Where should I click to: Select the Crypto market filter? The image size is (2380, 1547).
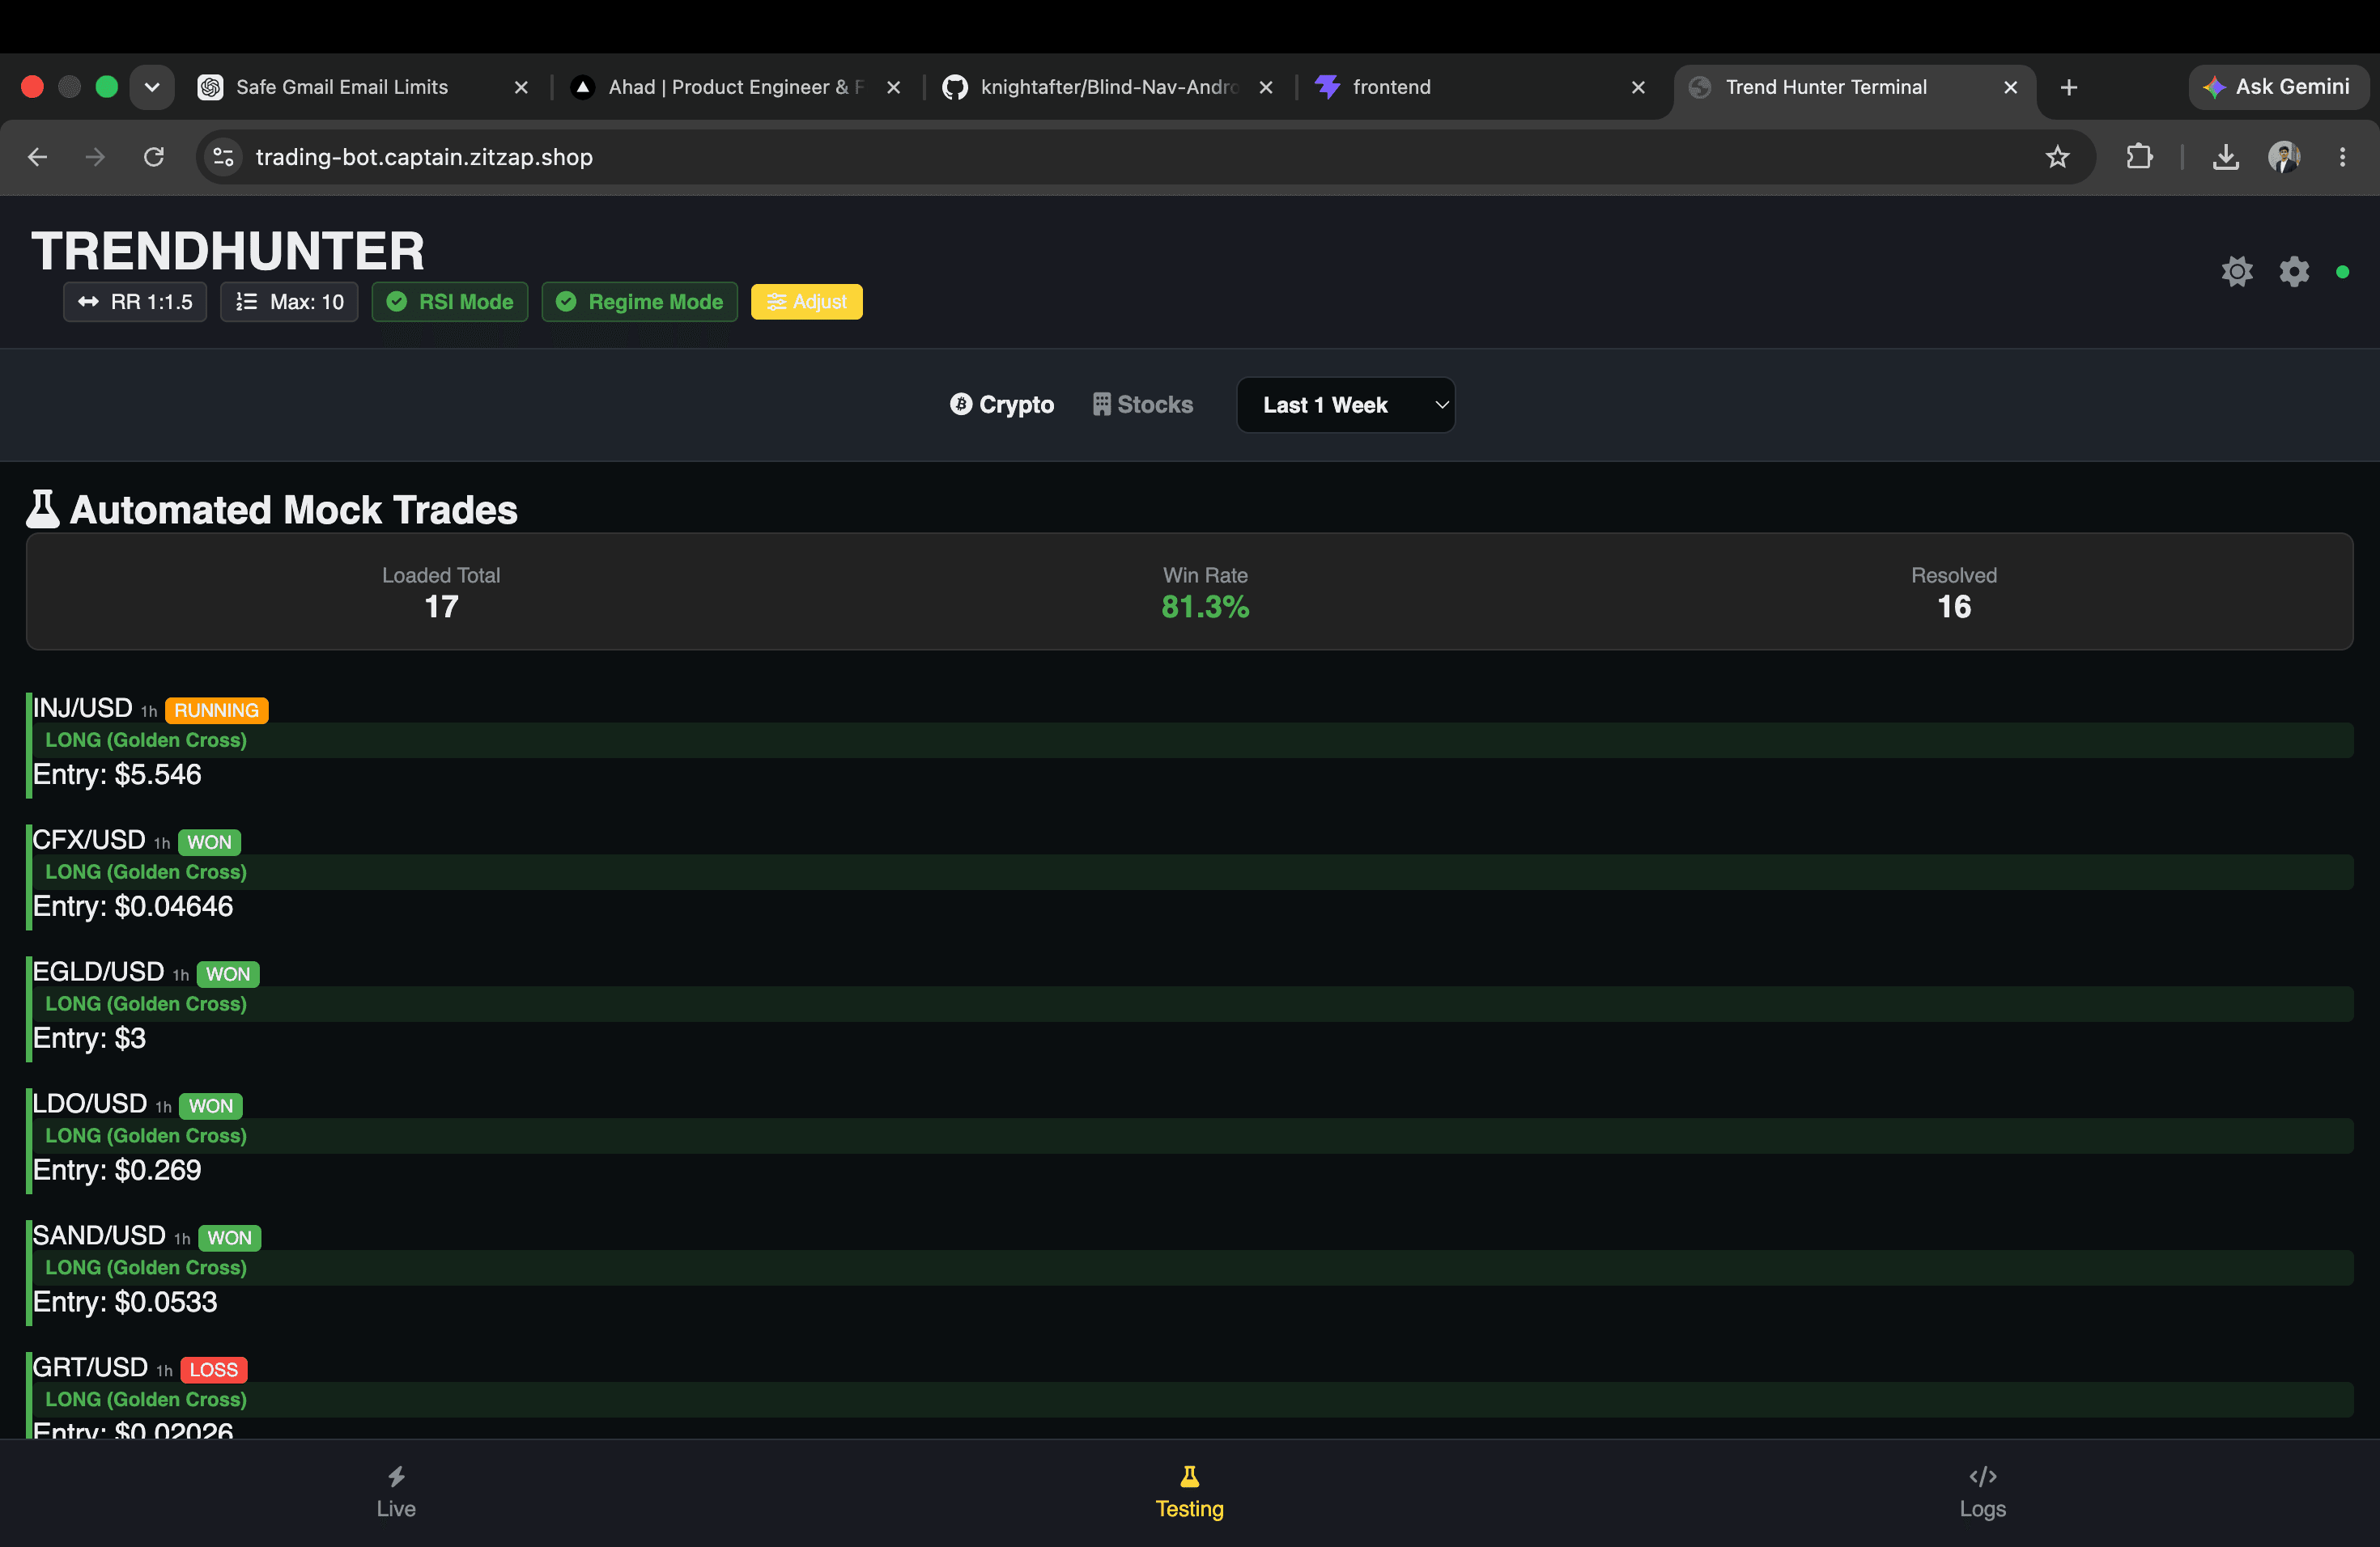point(1002,405)
